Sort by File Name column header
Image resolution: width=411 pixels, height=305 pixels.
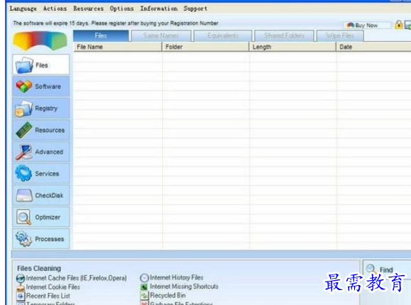tap(117, 47)
